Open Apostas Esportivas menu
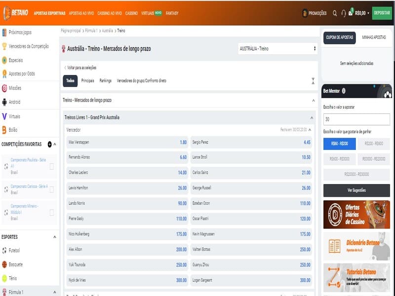This screenshot has height=296, width=395. 49,13
